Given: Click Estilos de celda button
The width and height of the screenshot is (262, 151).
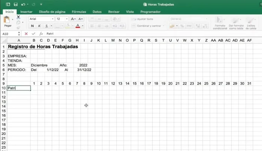Looking at the screenshot, I should coord(251,23).
